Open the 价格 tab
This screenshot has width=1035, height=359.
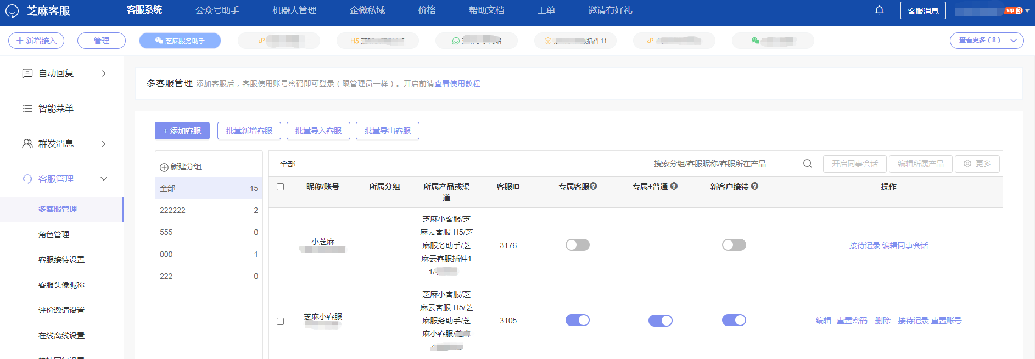[427, 10]
